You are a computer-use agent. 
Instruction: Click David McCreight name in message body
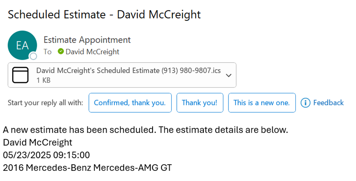click(x=38, y=142)
